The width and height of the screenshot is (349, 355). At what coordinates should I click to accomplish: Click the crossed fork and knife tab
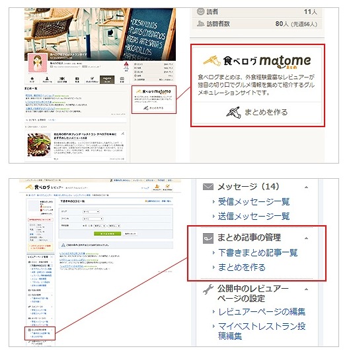pos(62,79)
